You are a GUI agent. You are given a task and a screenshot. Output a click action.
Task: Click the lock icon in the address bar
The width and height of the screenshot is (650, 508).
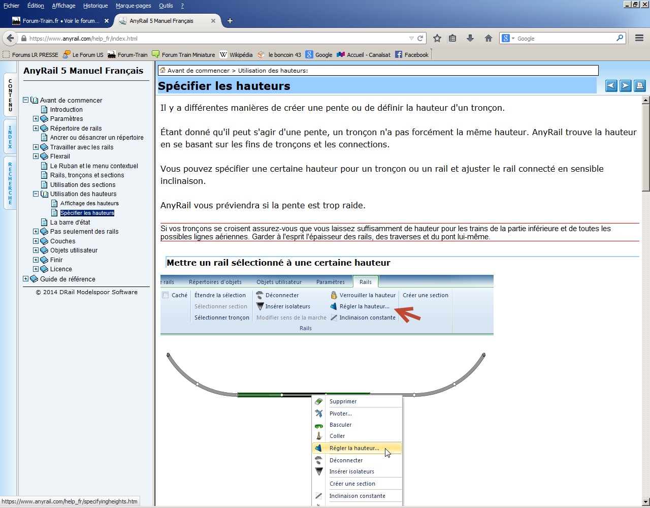[x=23, y=39]
